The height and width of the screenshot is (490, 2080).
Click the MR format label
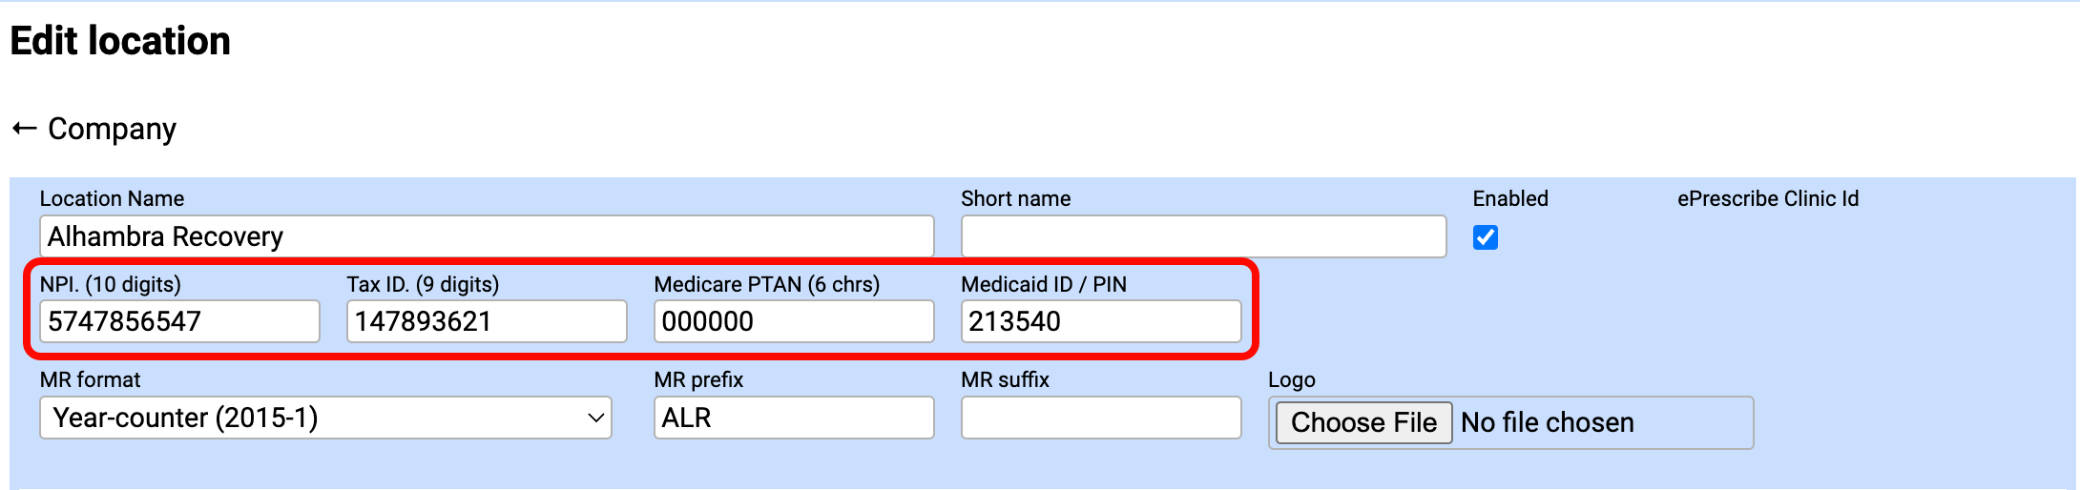90,379
